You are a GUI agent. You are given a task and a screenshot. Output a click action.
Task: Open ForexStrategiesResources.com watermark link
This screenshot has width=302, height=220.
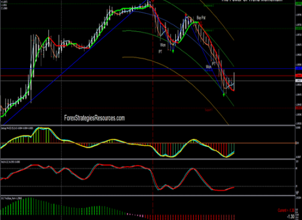94,118
